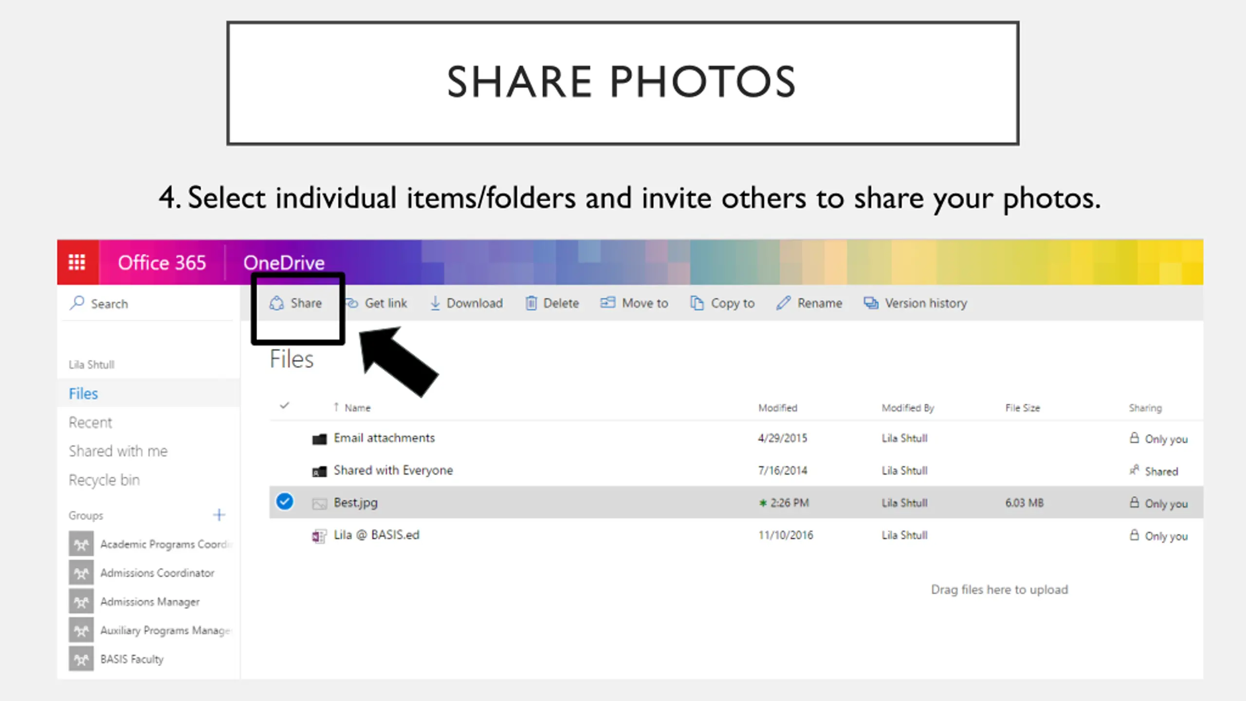Open Academic Programs Coordinator group

point(166,544)
